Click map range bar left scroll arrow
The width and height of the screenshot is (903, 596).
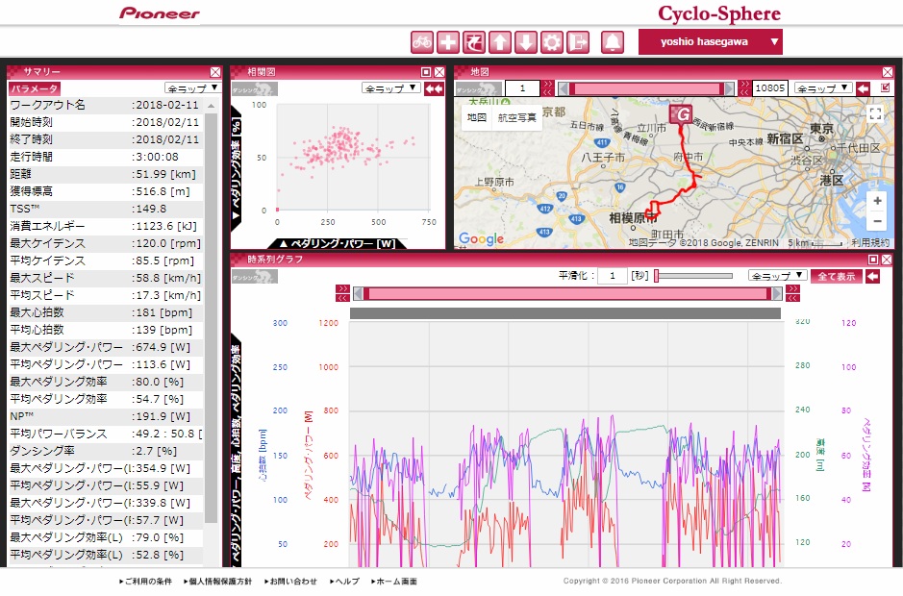click(564, 88)
